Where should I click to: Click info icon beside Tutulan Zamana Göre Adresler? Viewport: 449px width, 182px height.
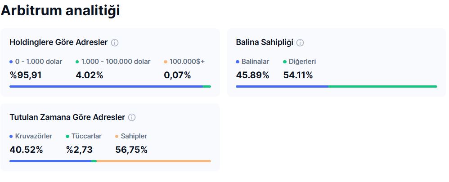pyautogui.click(x=132, y=117)
